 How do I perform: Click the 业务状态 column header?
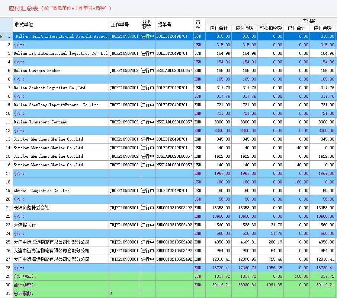click(x=147, y=25)
